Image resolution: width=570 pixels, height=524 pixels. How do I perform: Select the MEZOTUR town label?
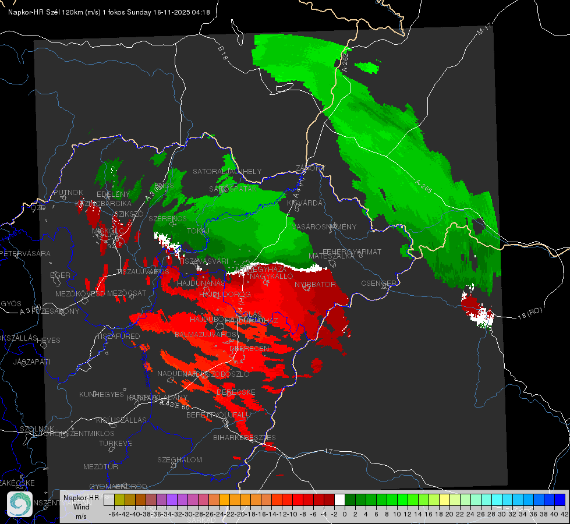(101, 466)
